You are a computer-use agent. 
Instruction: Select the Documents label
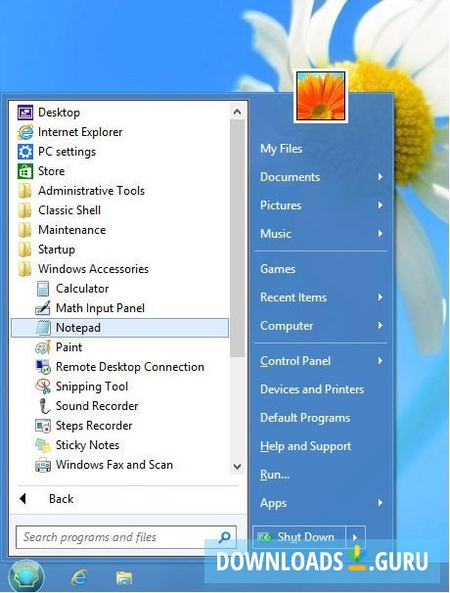[290, 176]
